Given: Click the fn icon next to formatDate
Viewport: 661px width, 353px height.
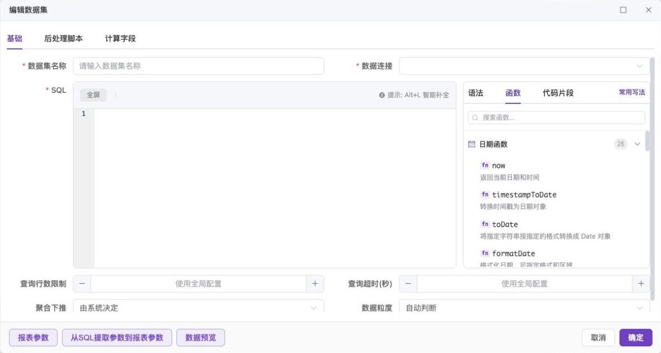Looking at the screenshot, I should pos(485,253).
